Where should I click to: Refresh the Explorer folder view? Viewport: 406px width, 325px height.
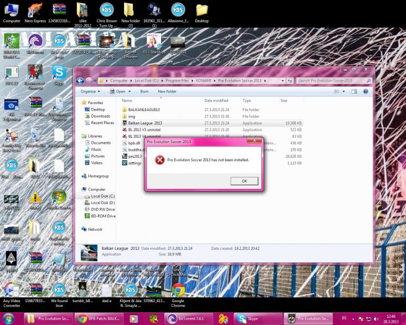(290, 81)
